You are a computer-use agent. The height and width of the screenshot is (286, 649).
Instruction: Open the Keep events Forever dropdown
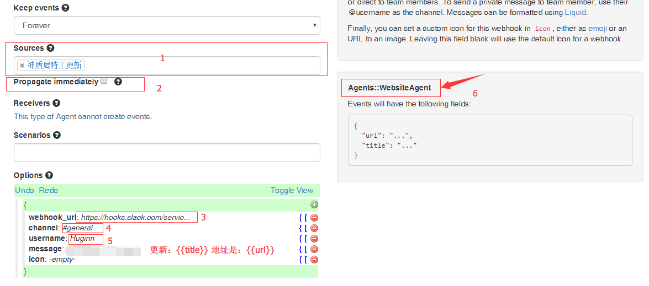[x=167, y=25]
